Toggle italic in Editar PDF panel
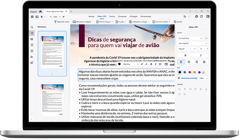Screen dimensions: 239x140 click(200, 55)
